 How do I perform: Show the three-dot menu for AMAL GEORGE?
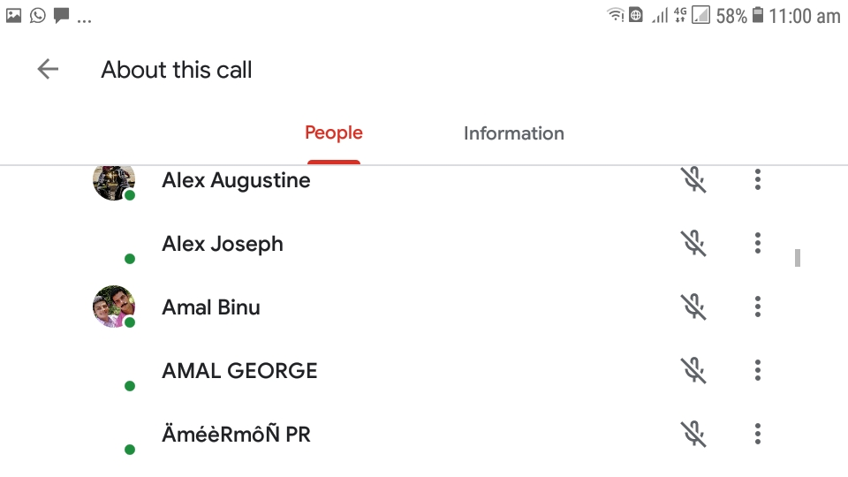point(758,371)
